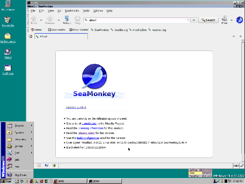
Task: Click the Search button
Action: [208, 20]
